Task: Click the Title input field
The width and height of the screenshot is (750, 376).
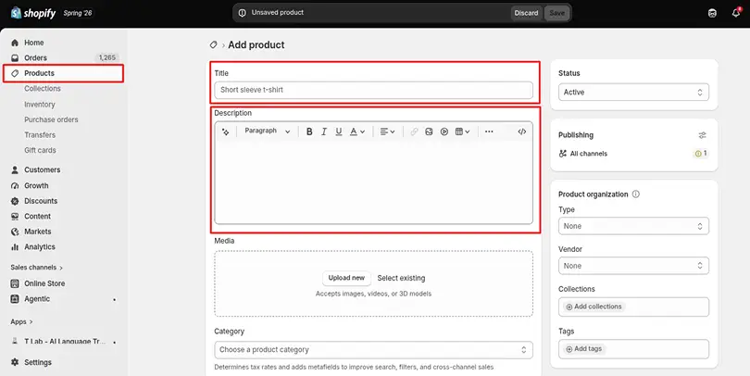Action: [x=373, y=90]
